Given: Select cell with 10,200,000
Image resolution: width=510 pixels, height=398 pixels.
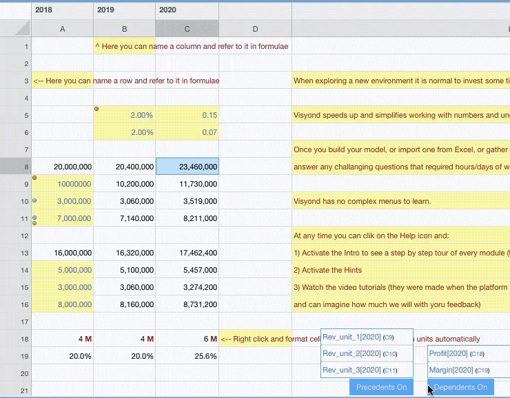Looking at the screenshot, I should [125, 184].
